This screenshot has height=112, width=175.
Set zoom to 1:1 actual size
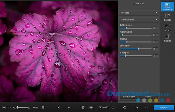[x=10, y=108]
